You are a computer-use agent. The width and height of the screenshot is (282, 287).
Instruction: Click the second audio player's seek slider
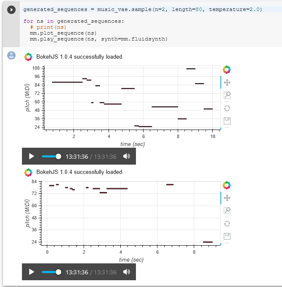point(51,272)
